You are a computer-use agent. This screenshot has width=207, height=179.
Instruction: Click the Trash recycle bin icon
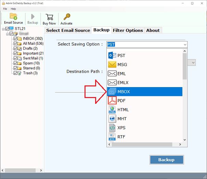(20, 73)
